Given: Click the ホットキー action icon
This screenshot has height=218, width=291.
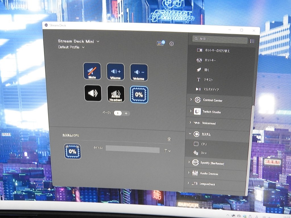Looking at the screenshot, I should click(x=199, y=60).
